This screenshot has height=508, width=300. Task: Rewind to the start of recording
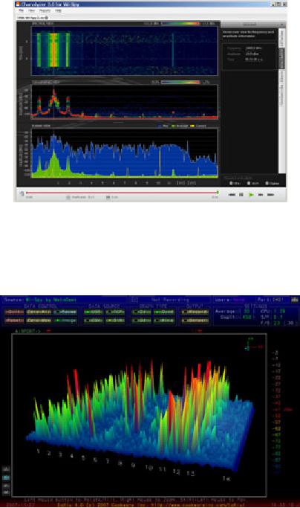pyautogui.click(x=232, y=195)
